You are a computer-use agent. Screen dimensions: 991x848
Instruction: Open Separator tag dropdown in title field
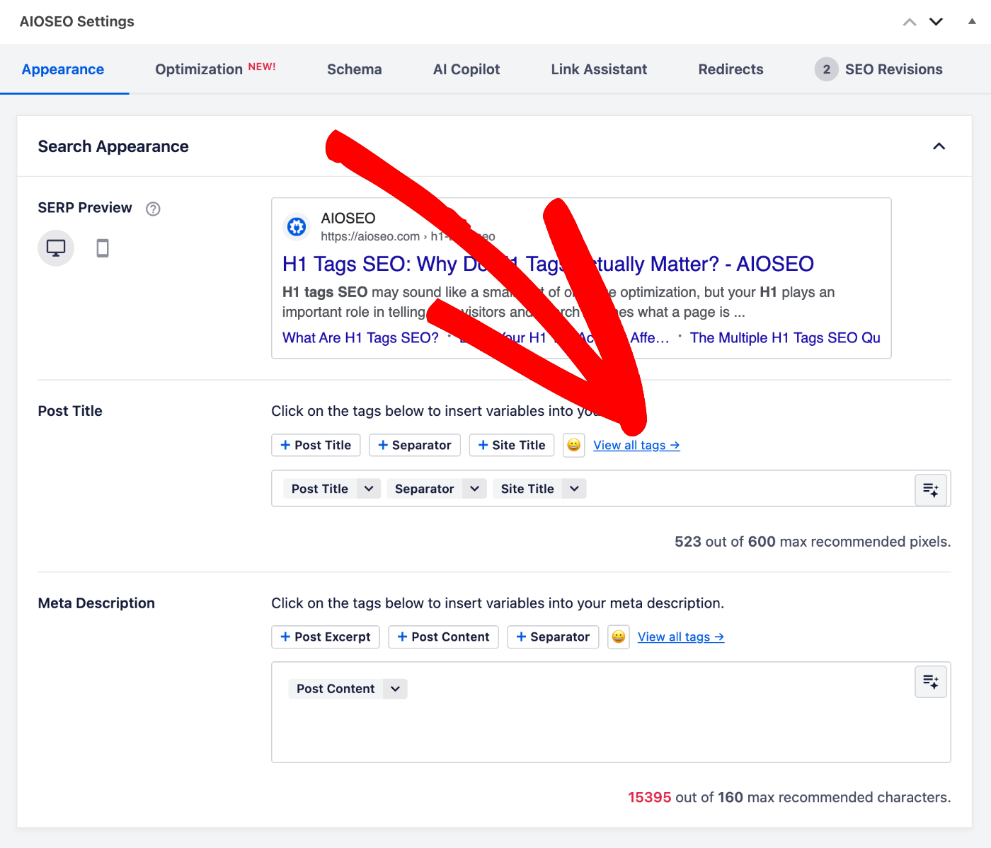click(474, 489)
